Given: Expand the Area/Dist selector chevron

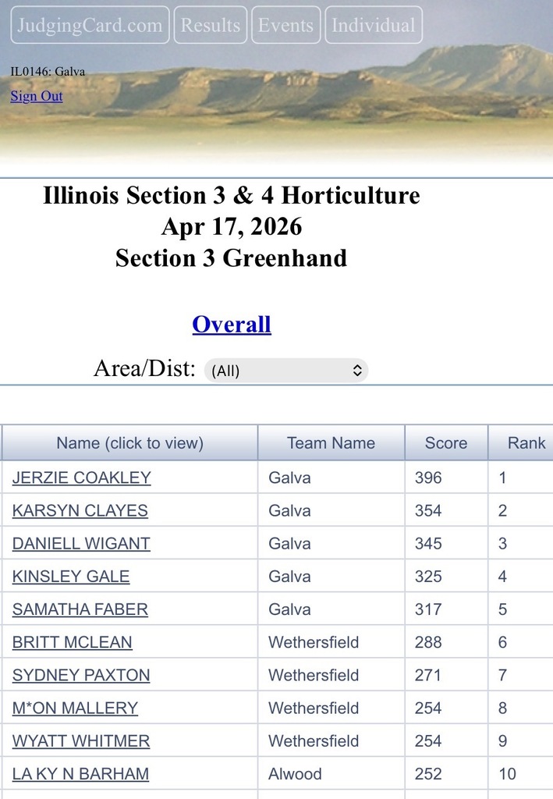Looking at the screenshot, I should pos(359,370).
